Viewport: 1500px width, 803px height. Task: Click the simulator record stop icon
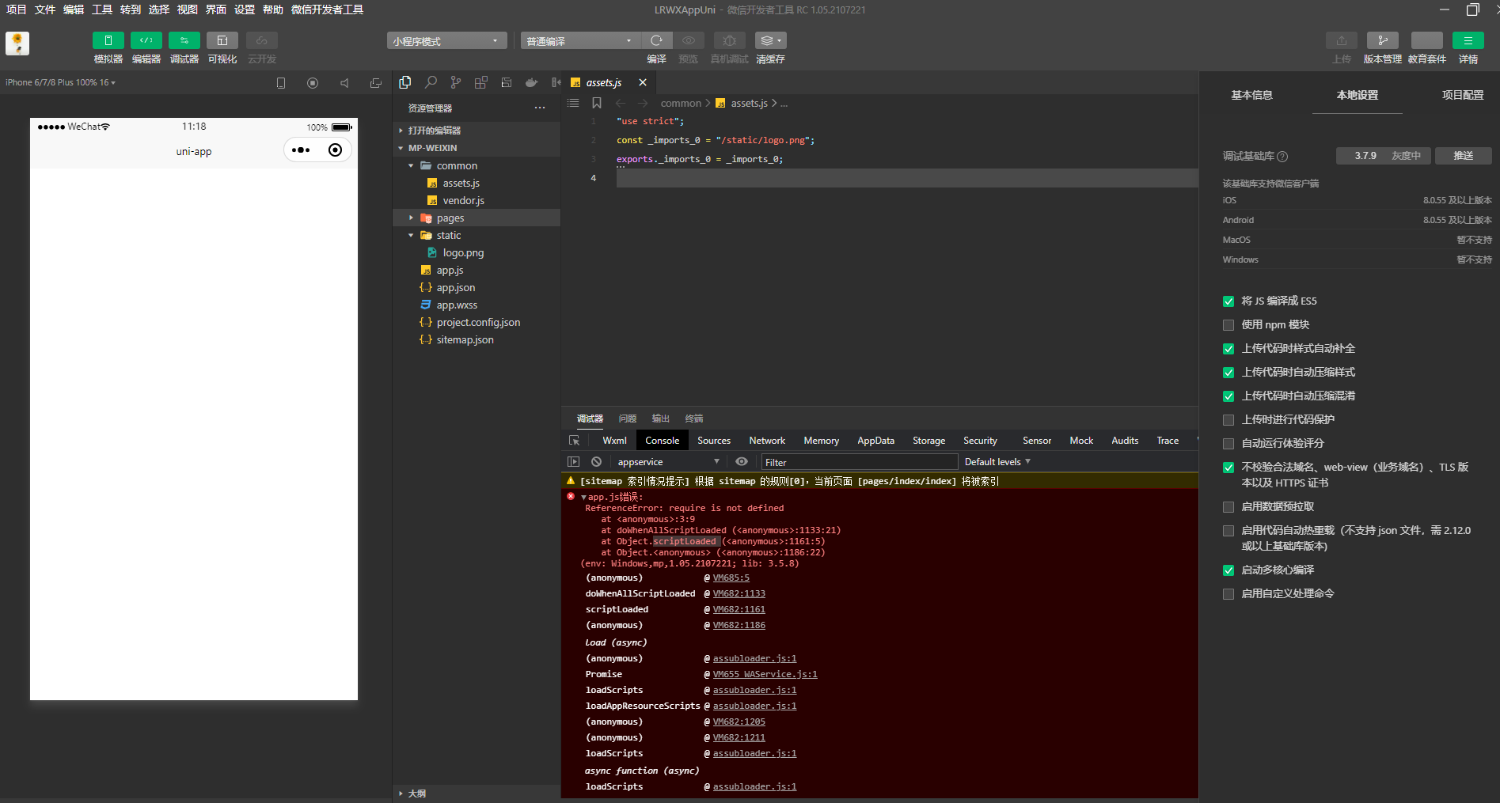click(x=313, y=83)
